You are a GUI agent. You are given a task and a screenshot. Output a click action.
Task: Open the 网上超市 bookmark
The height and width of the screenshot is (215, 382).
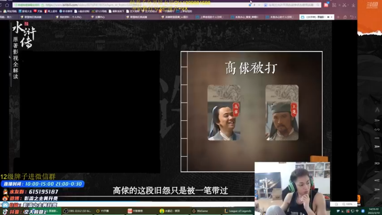click(x=51, y=11)
